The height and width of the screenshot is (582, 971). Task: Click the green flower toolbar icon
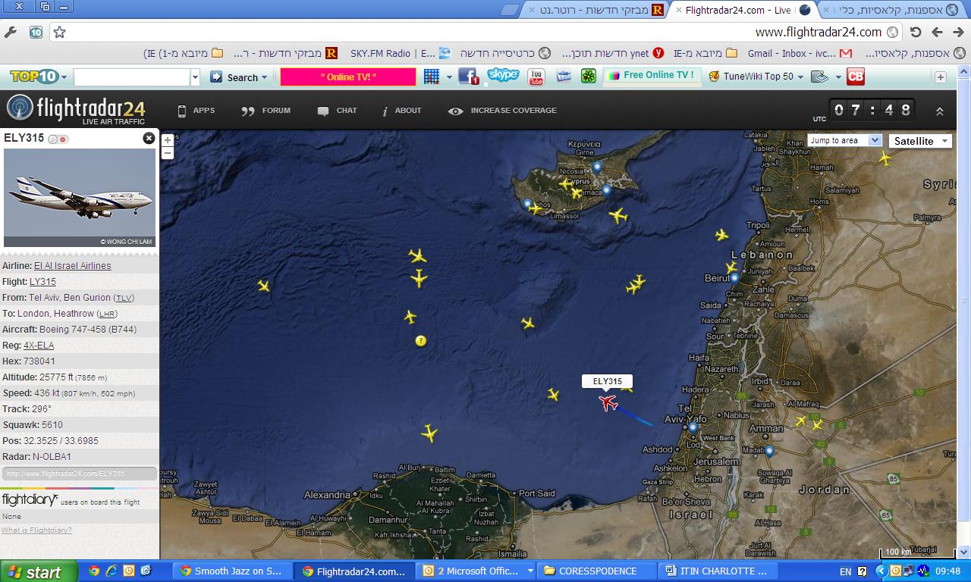point(589,77)
